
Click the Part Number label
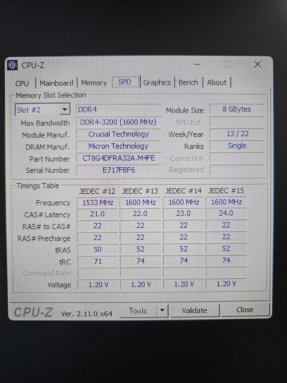(x=50, y=159)
